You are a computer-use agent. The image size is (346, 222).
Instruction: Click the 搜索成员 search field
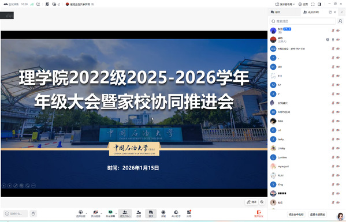coord(302,21)
